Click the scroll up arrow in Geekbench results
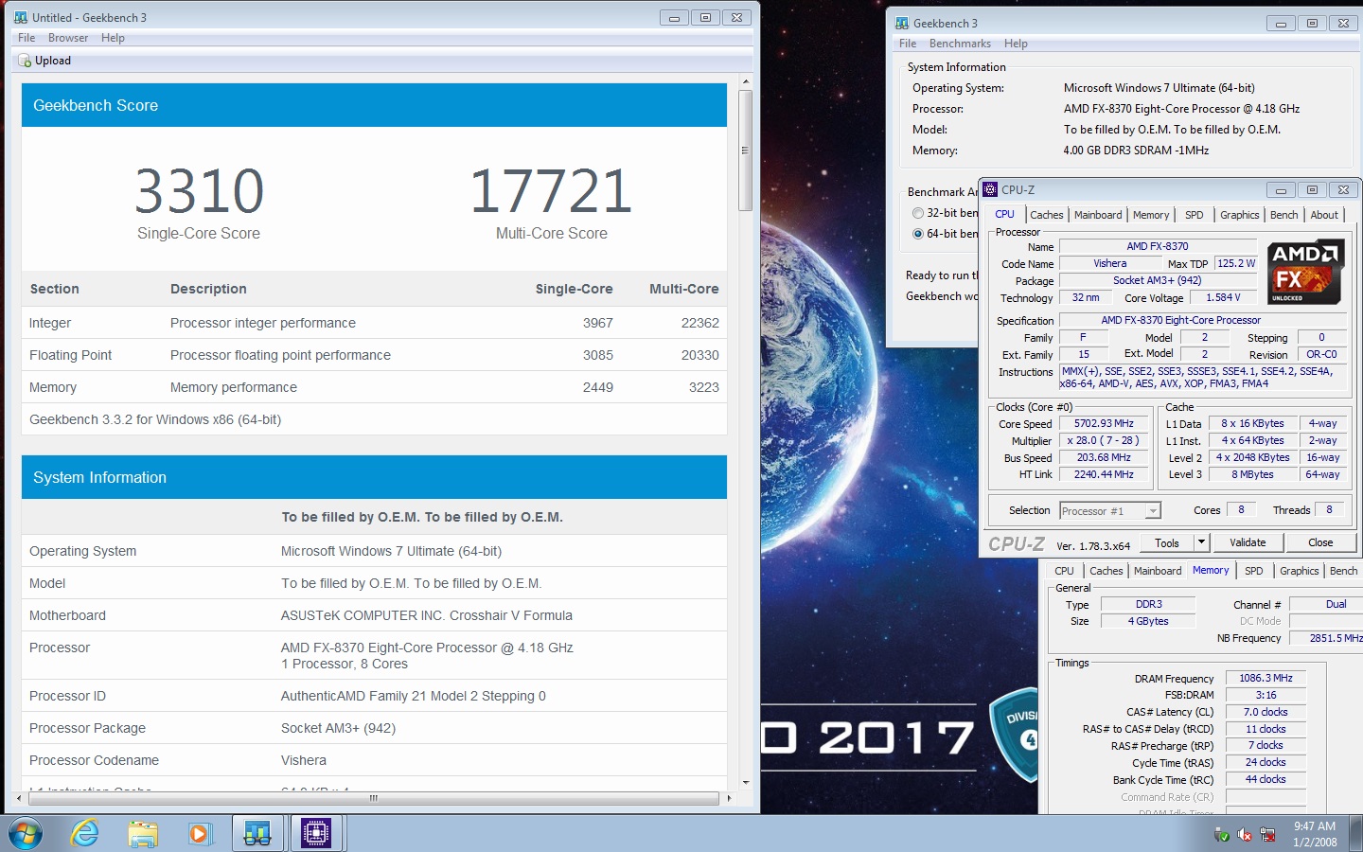 click(x=745, y=82)
